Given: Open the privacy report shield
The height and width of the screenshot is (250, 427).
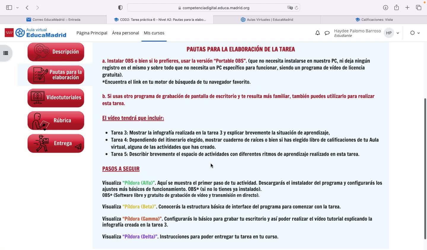Looking at the screenshot, I should coord(120,8).
